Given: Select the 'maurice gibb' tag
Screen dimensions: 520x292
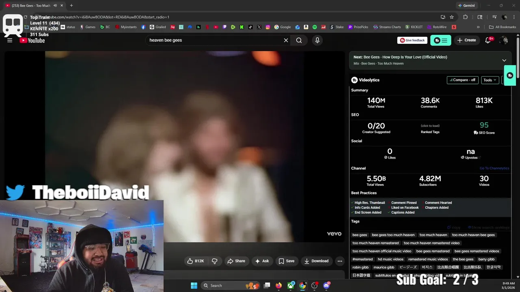Looking at the screenshot, I should tap(384, 267).
